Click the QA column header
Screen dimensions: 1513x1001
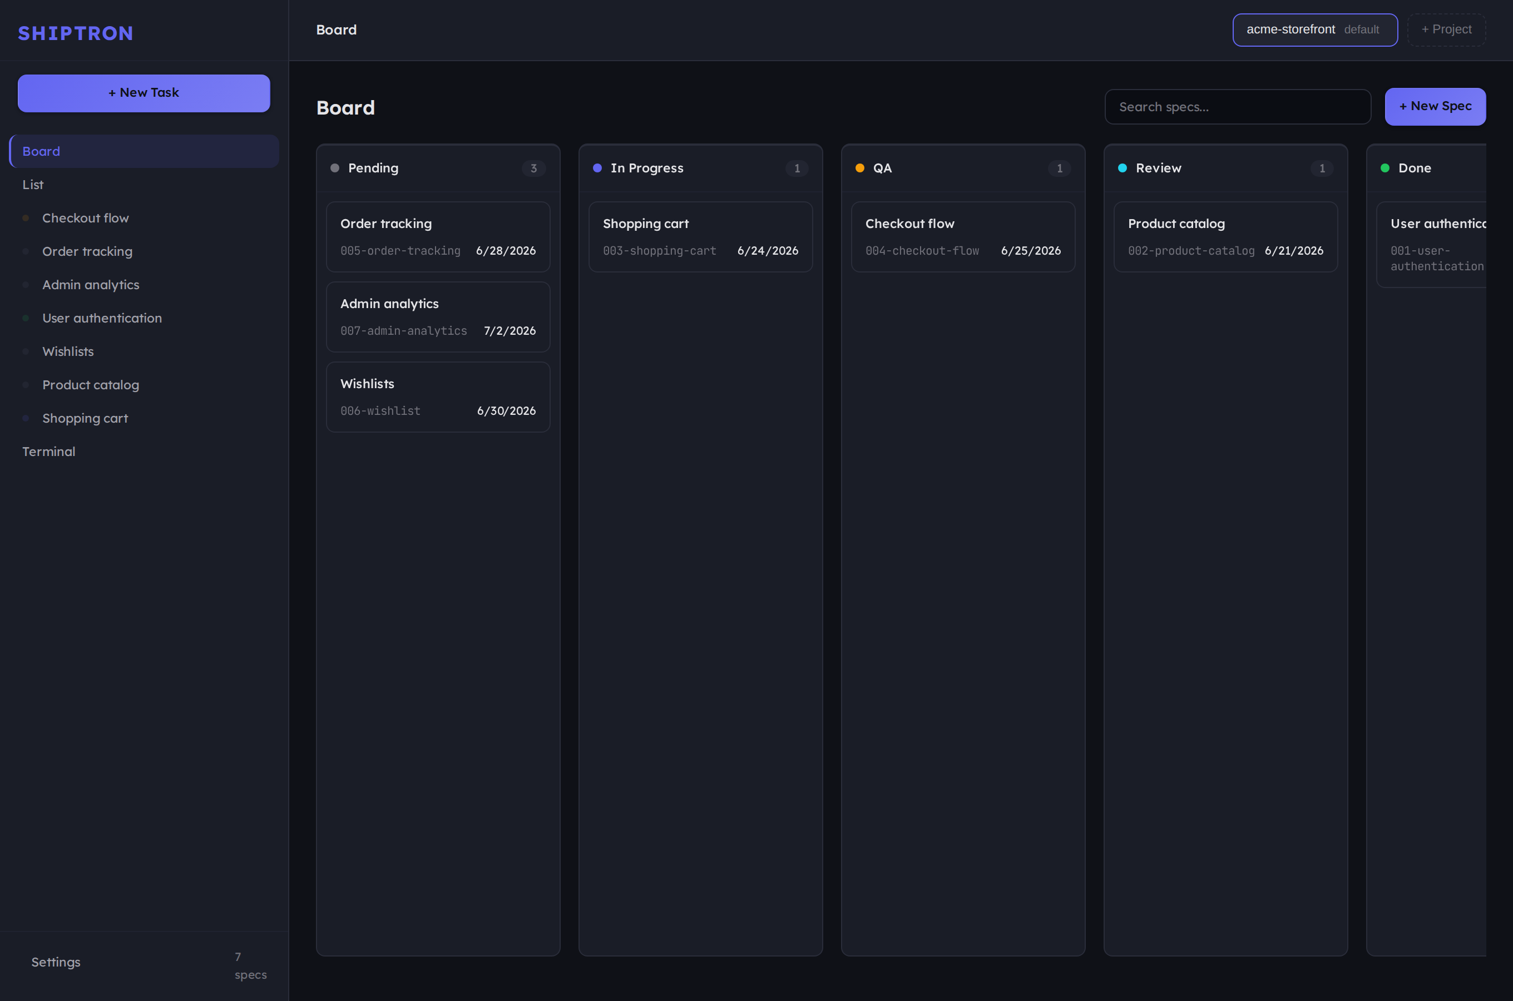[963, 168]
